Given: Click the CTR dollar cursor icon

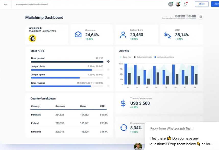Looking at the screenshot, I should pyautogui.click(x=168, y=35).
